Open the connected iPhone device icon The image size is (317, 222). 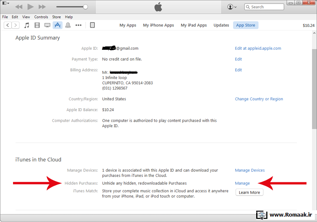click(x=92, y=25)
